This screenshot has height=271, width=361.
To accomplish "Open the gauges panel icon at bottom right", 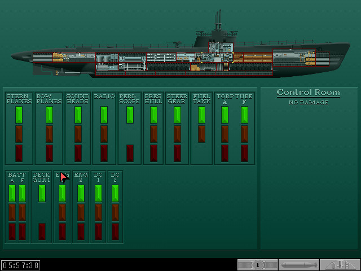I will [340, 265].
